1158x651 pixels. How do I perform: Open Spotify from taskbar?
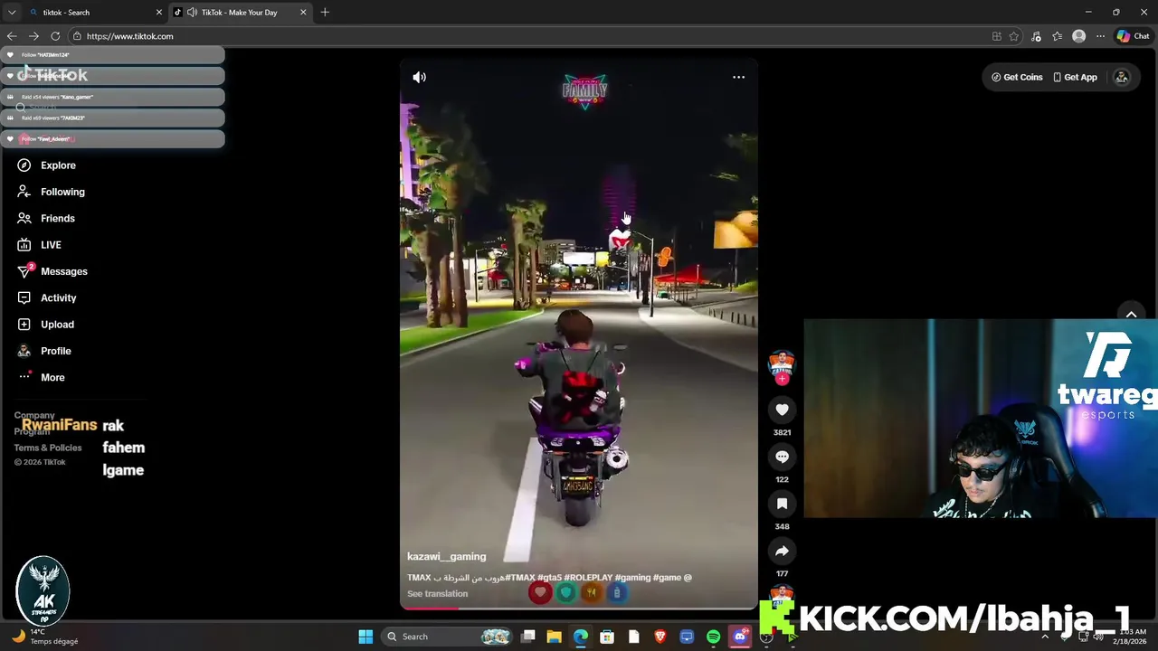click(713, 637)
